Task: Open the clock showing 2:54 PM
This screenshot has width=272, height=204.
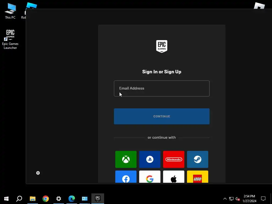Action: pyautogui.click(x=249, y=199)
